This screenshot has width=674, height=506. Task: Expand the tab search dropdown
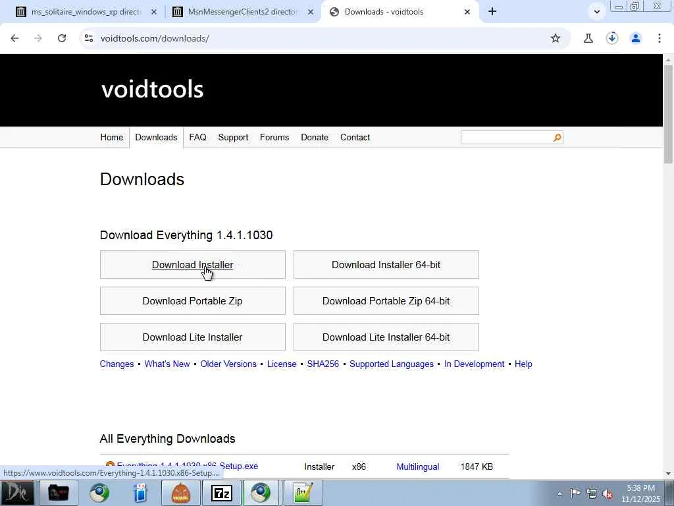[x=596, y=12]
